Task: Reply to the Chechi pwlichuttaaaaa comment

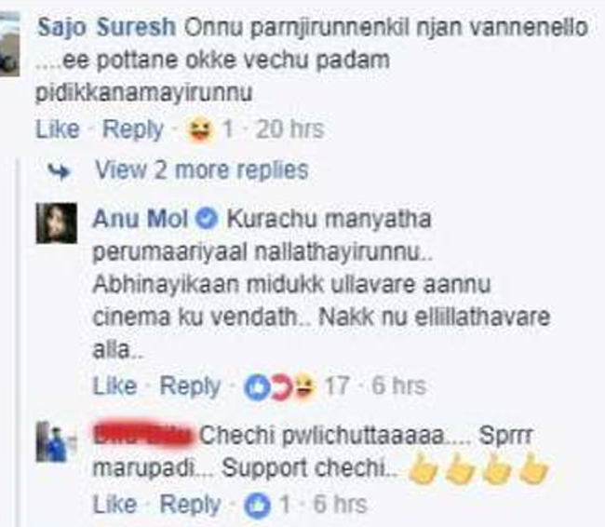Action: 190,505
